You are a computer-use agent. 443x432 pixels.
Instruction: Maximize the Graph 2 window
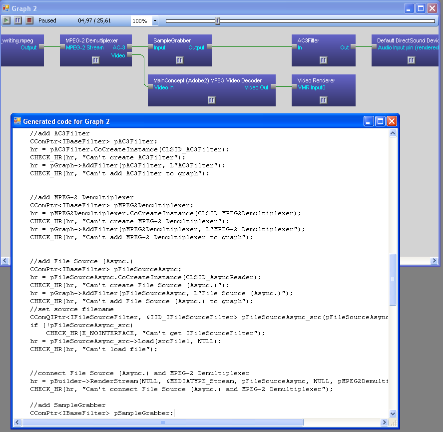pos(421,8)
